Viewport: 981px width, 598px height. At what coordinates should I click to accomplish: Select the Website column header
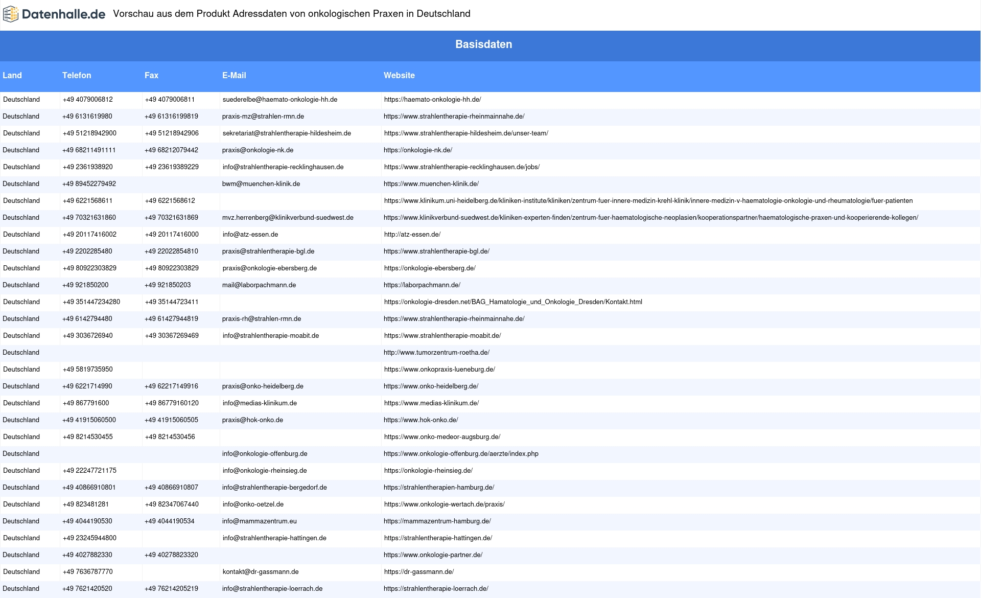pos(399,75)
